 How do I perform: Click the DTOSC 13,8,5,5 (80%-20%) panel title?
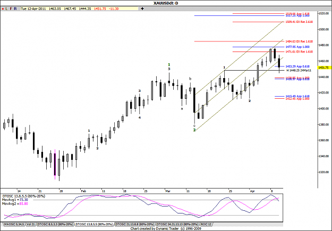click(23, 196)
